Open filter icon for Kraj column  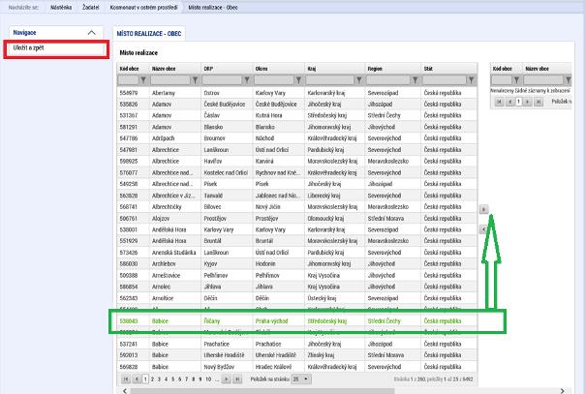pyautogui.click(x=359, y=80)
